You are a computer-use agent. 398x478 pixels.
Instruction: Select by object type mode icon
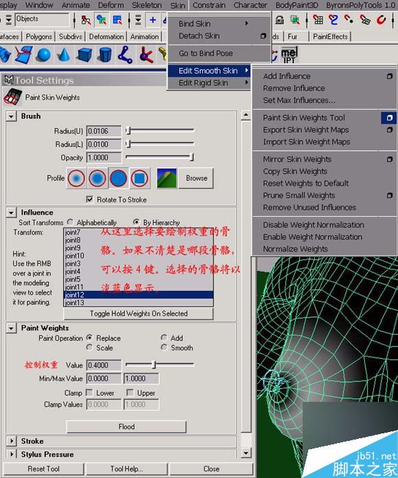102,20
